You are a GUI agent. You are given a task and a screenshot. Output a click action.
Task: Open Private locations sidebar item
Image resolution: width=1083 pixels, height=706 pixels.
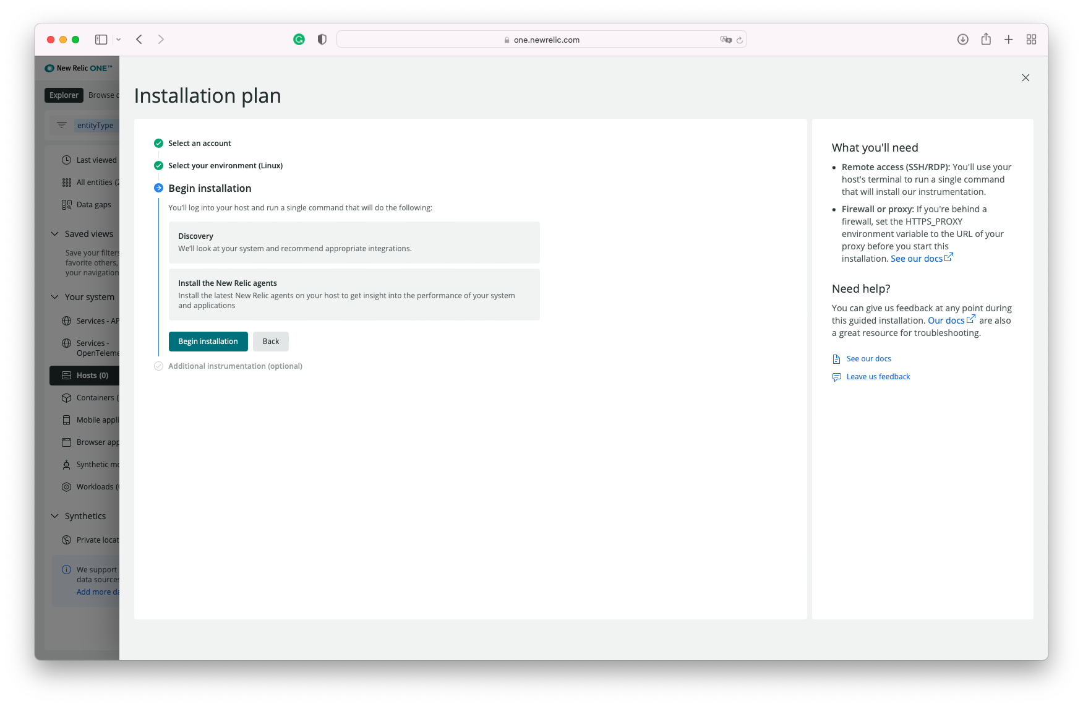90,540
